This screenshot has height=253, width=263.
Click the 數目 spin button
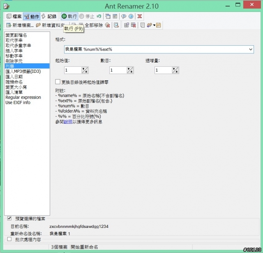130,70
